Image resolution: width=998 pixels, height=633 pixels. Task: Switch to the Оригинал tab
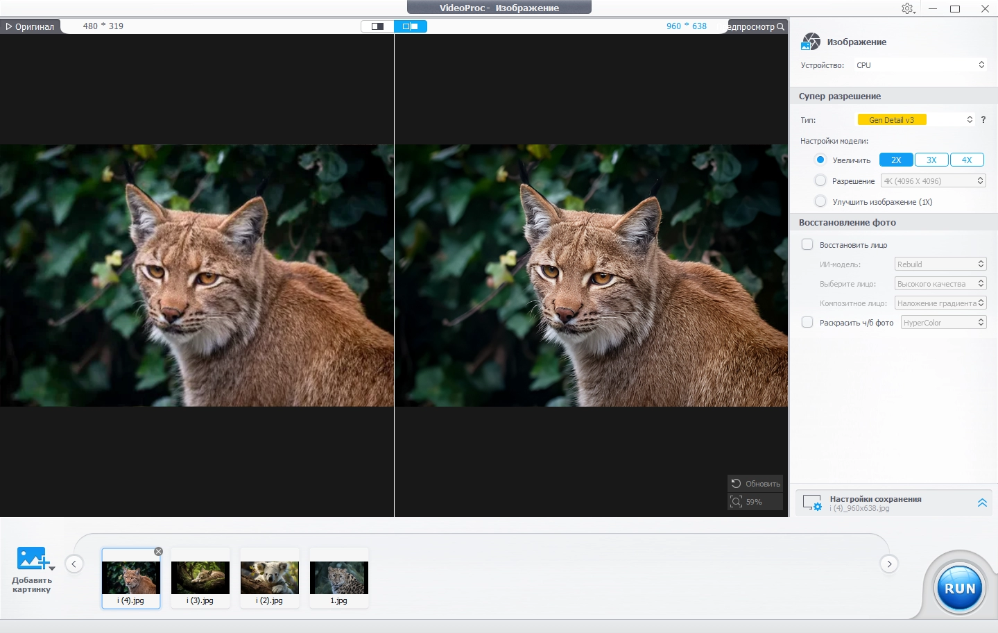tap(30, 26)
